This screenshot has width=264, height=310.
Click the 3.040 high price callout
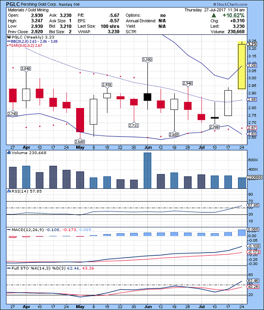(x=26, y=69)
